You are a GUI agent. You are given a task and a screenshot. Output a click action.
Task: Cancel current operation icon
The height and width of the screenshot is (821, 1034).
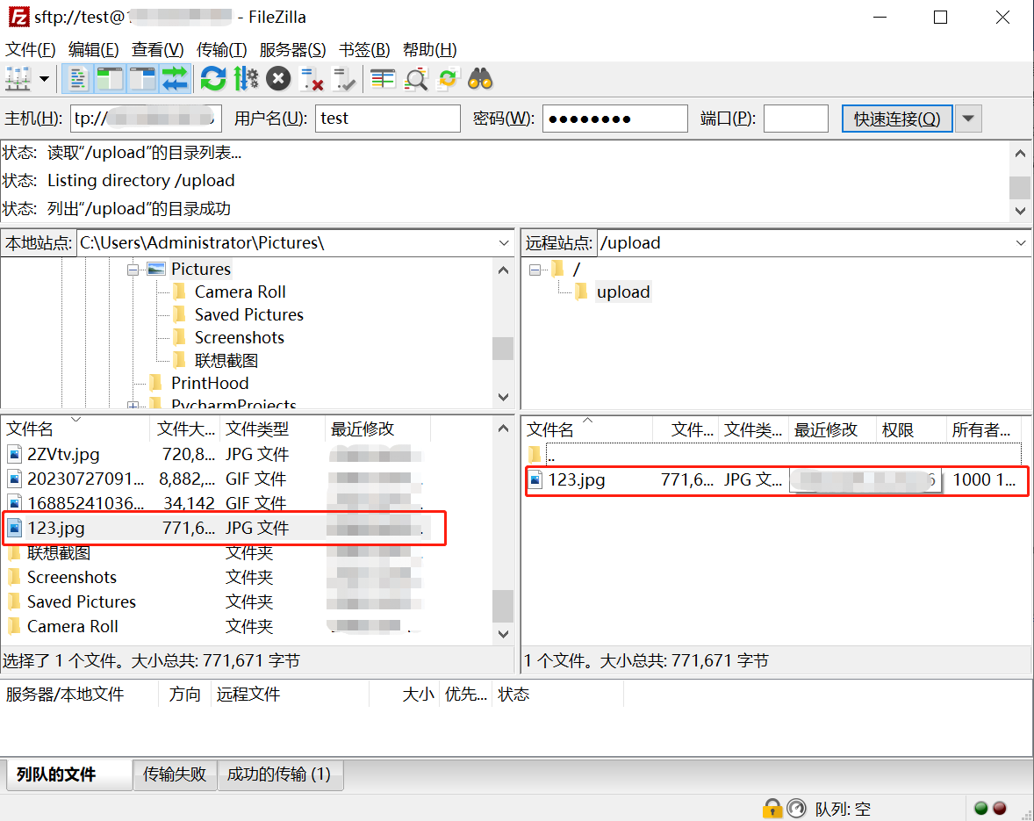[278, 79]
